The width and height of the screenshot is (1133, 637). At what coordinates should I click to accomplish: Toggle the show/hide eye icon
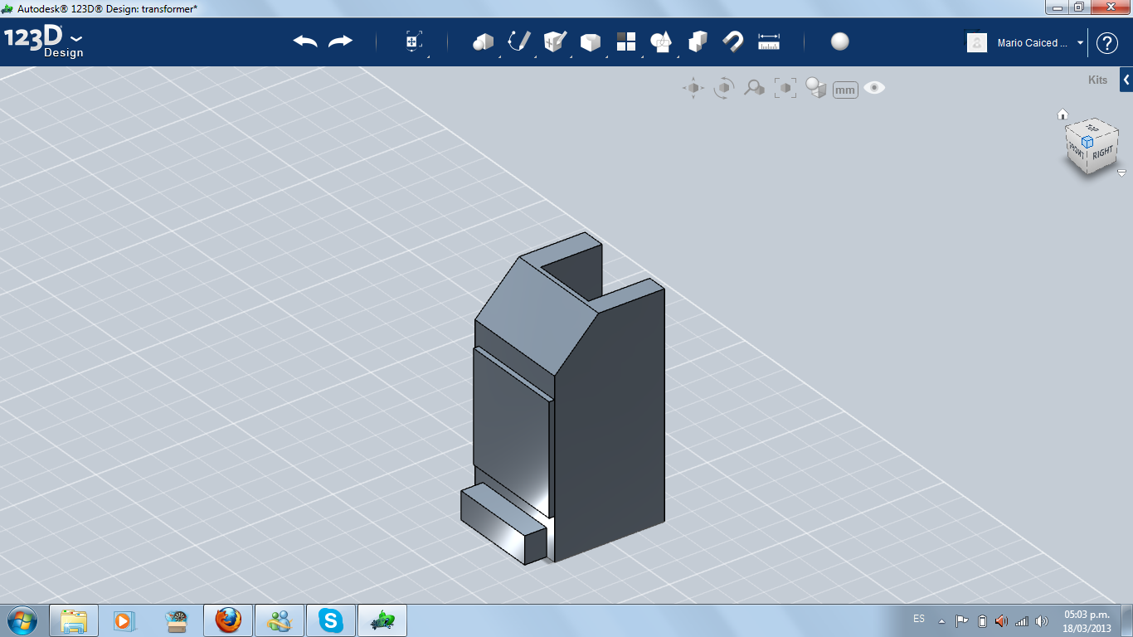pos(874,88)
